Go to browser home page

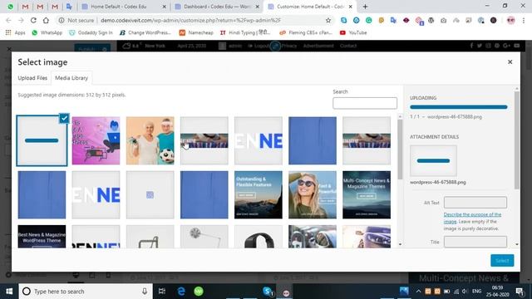click(x=46, y=20)
